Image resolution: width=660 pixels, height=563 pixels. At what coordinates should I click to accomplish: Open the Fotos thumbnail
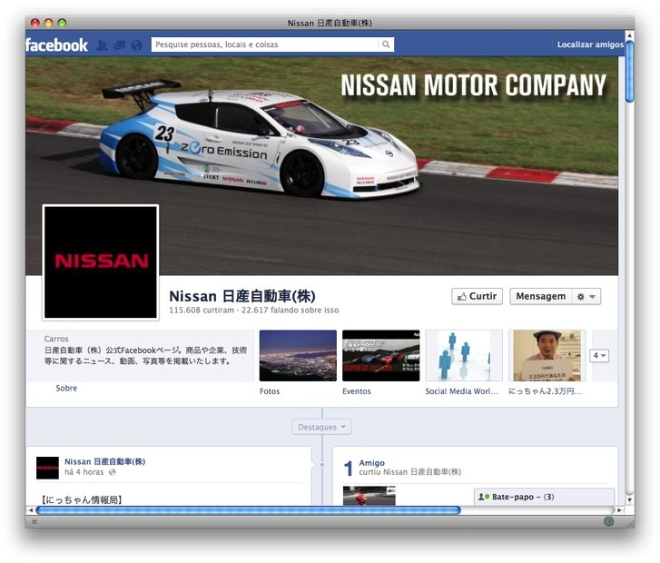298,355
